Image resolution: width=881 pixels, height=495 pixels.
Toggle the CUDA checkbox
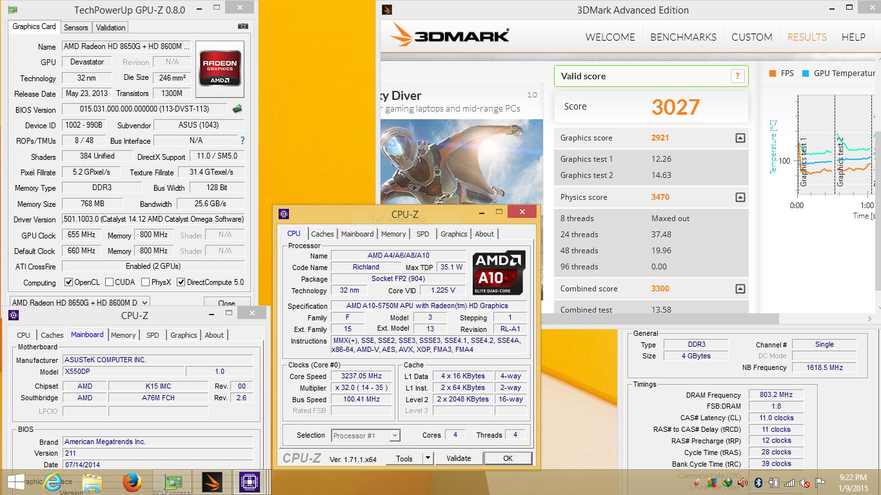tap(110, 282)
